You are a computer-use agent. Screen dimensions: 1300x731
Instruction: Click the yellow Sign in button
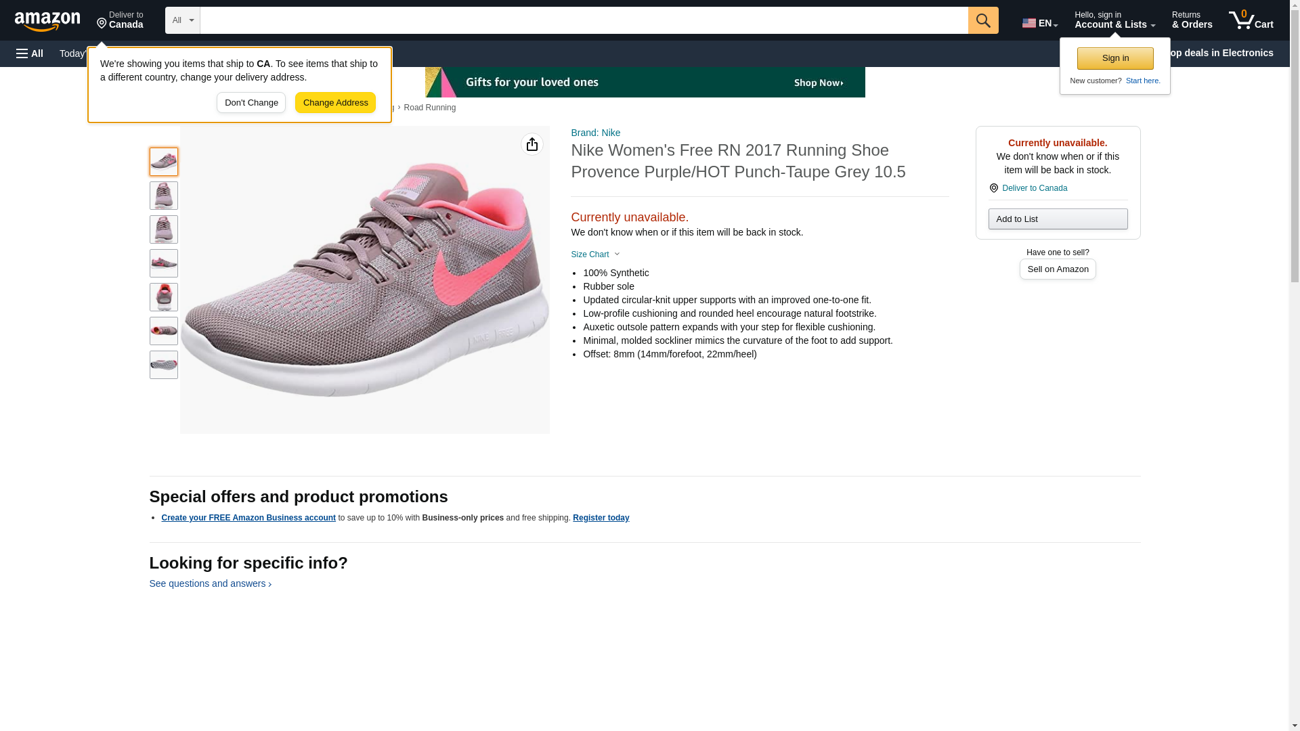(1115, 58)
